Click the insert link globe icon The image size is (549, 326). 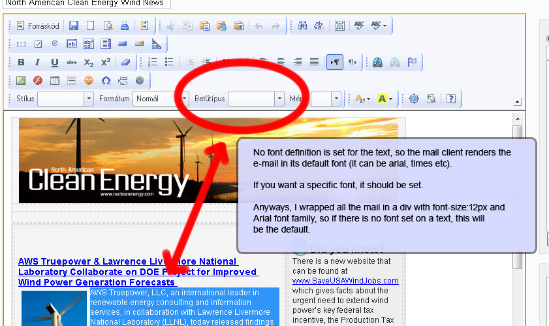pyautogui.click(x=377, y=63)
